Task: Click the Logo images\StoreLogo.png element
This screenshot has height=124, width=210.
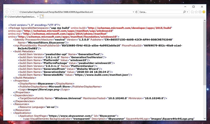Action: (x=44, y=90)
